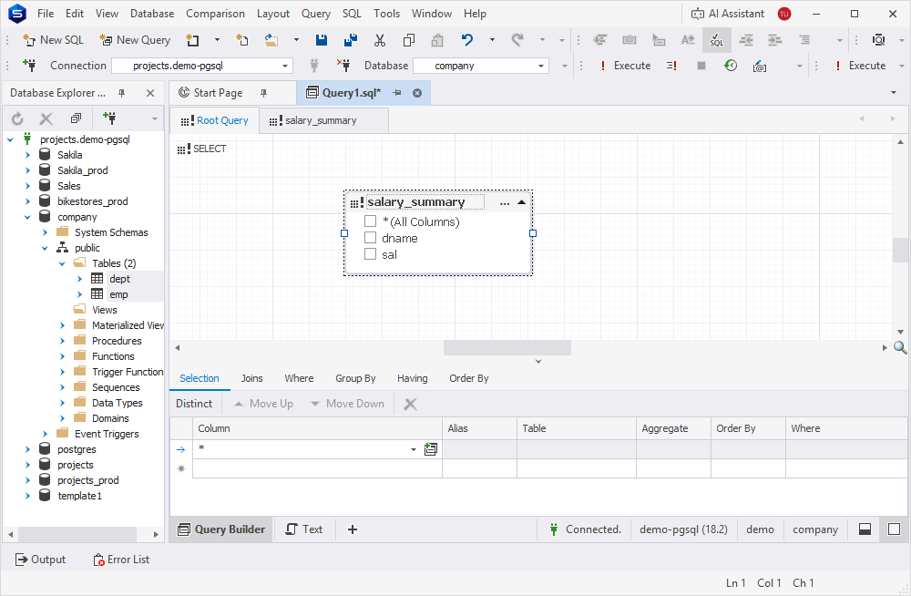911x596 pixels.
Task: Open the Tools menu
Action: pos(386,14)
